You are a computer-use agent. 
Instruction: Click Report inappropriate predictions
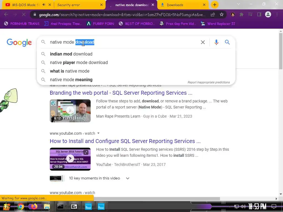pyautogui.click(x=209, y=82)
